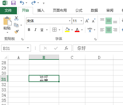Open the font color palette arrow
123x105 pixels.
(x=82, y=30)
